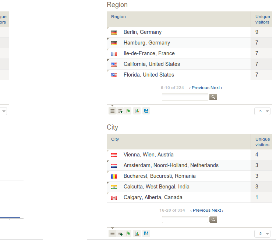Select Amsterdam, Noord-Holland, Netherlands row
This screenshot has height=240, width=276.
[x=190, y=165]
